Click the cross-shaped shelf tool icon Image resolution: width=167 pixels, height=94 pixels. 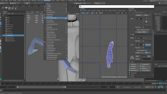point(13,8)
